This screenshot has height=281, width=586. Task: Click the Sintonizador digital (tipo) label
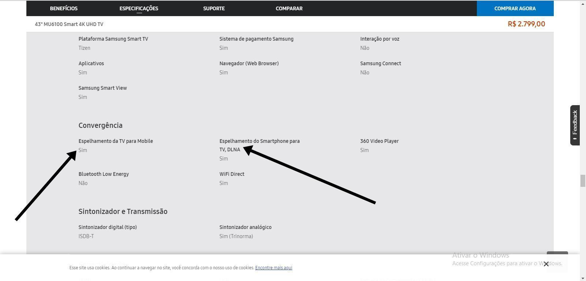[108, 227]
